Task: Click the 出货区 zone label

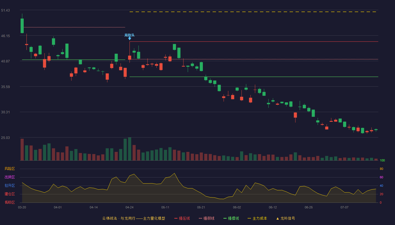Action: tap(10, 177)
